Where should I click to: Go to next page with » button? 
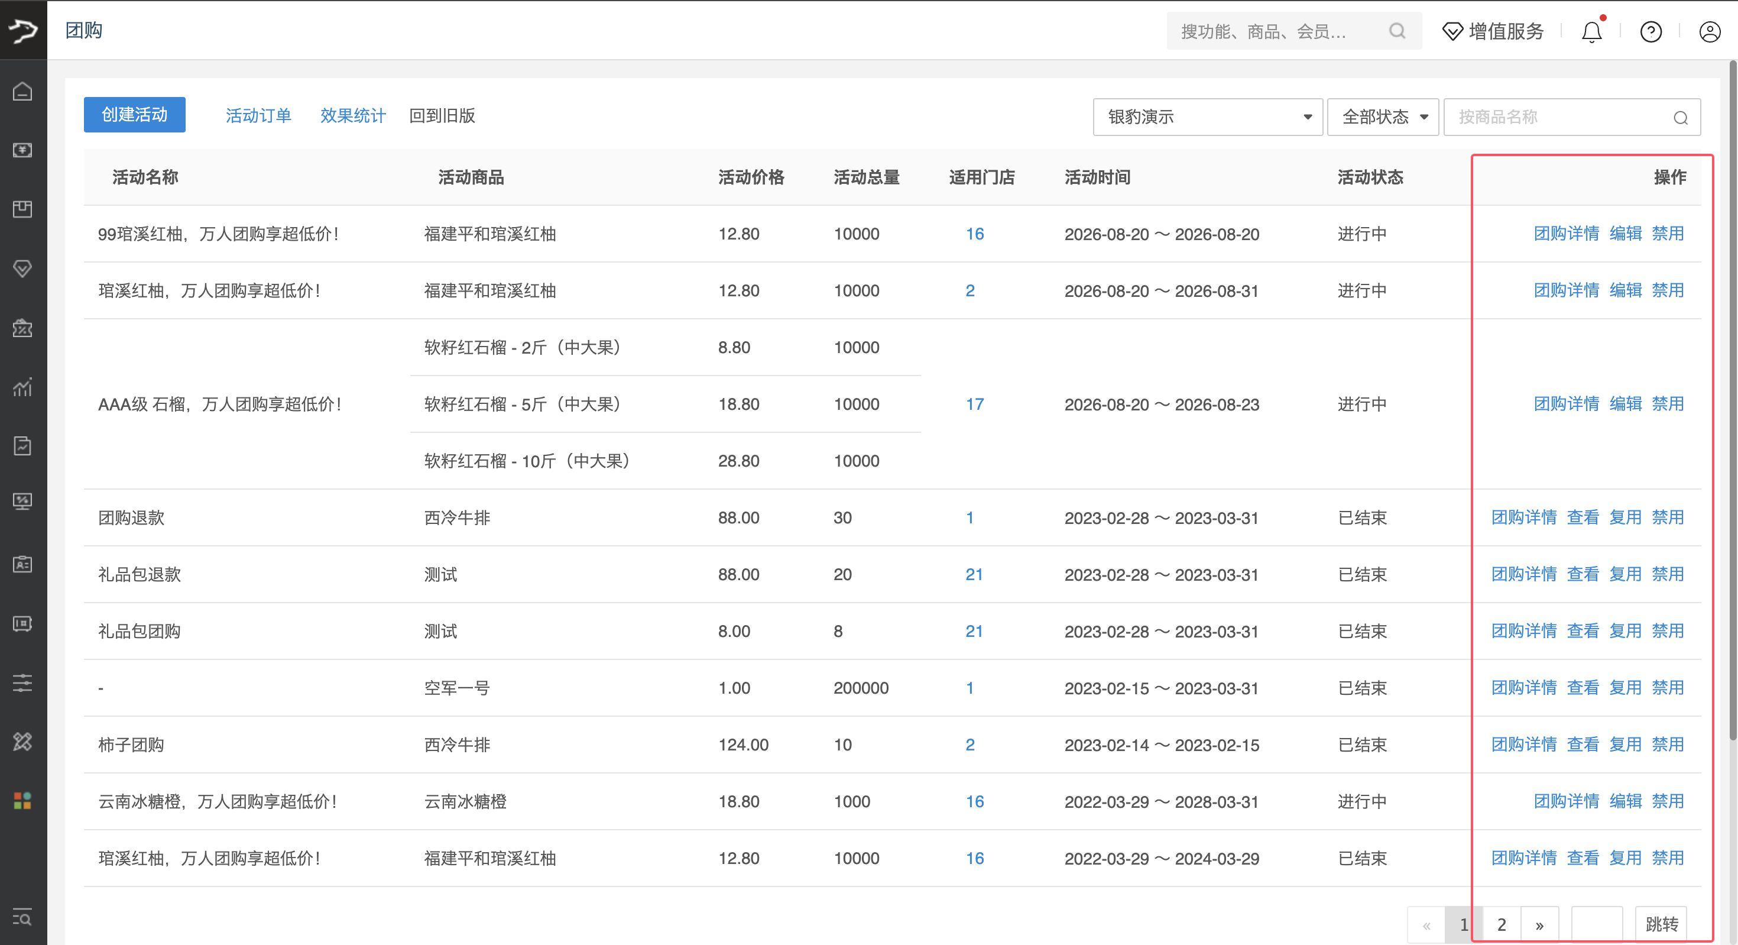(x=1539, y=925)
